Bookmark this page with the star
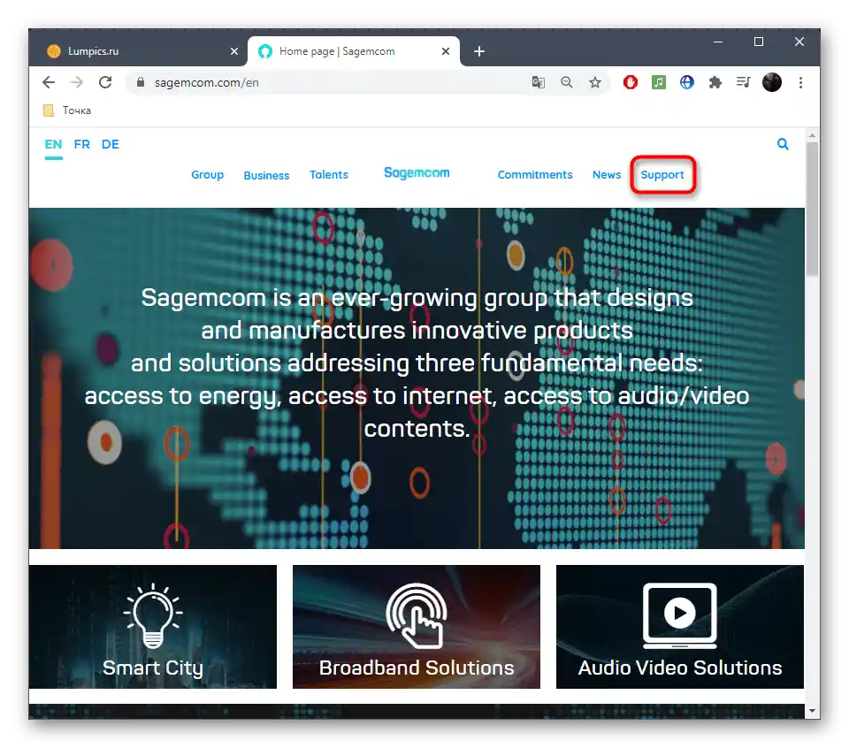This screenshot has width=849, height=748. pos(595,82)
